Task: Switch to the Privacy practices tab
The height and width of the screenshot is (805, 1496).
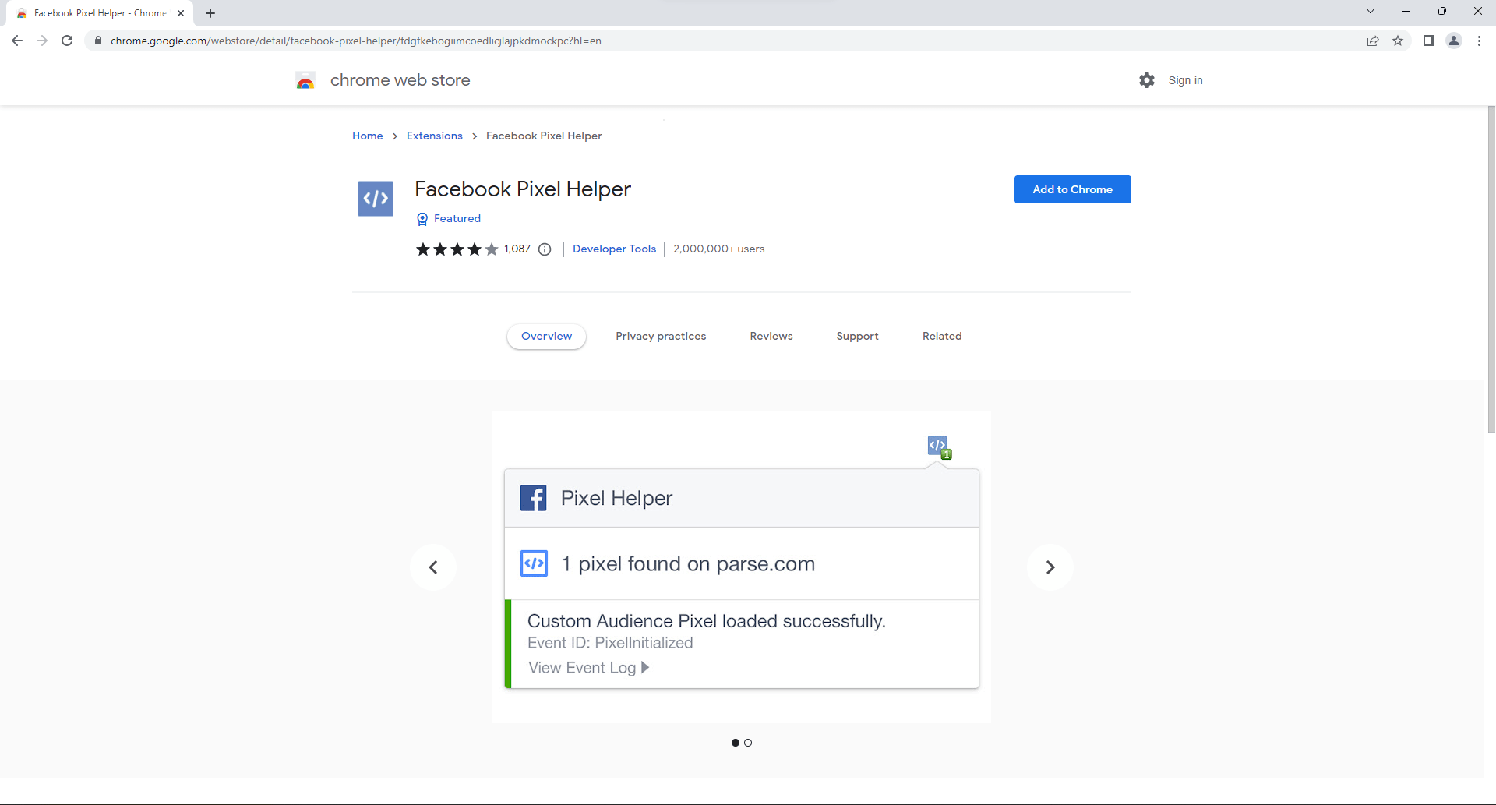Action: pyautogui.click(x=661, y=336)
